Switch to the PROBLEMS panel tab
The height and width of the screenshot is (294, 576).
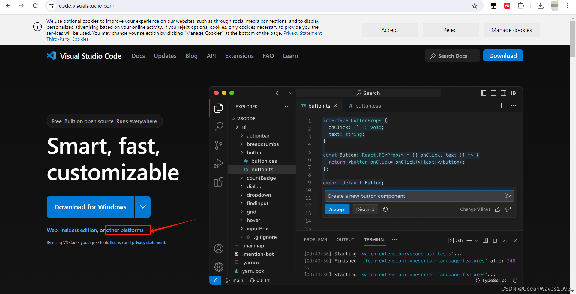[316, 239]
